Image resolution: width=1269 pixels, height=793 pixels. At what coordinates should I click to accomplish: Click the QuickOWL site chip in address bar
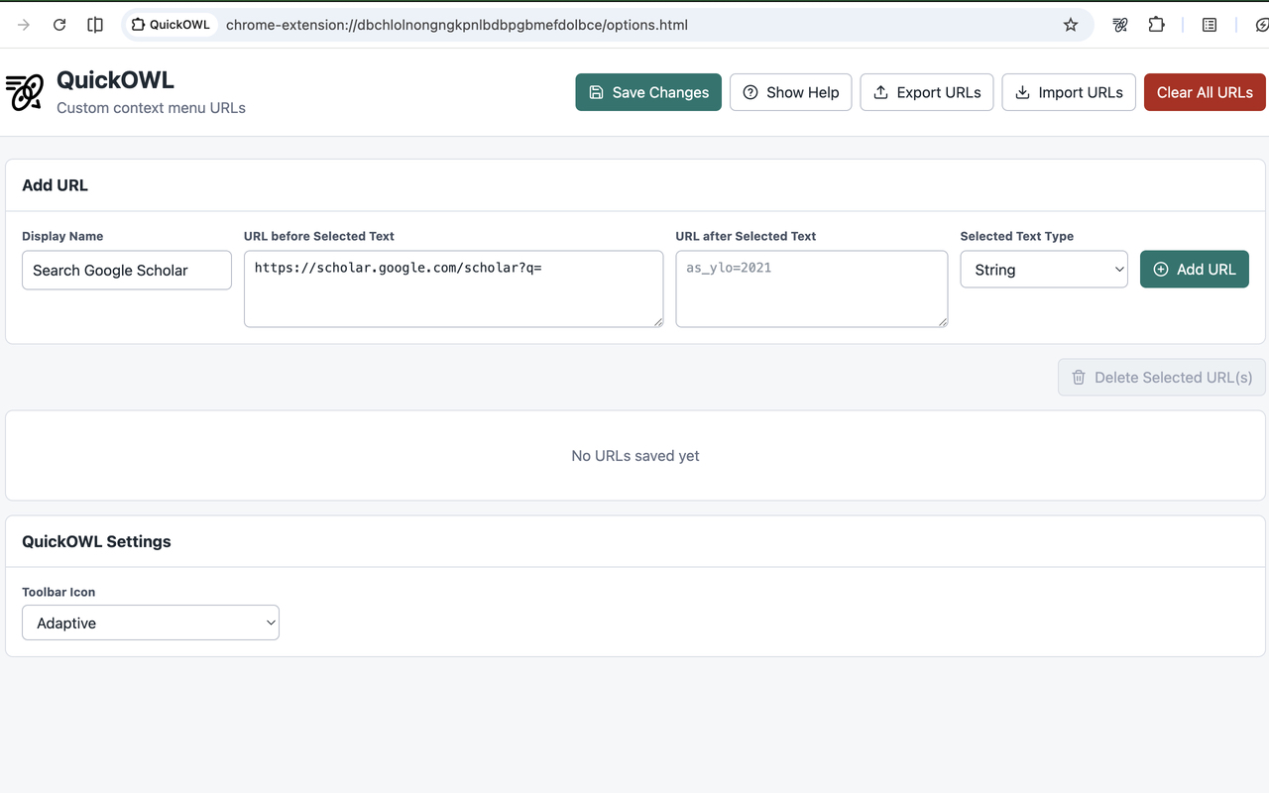pyautogui.click(x=172, y=25)
